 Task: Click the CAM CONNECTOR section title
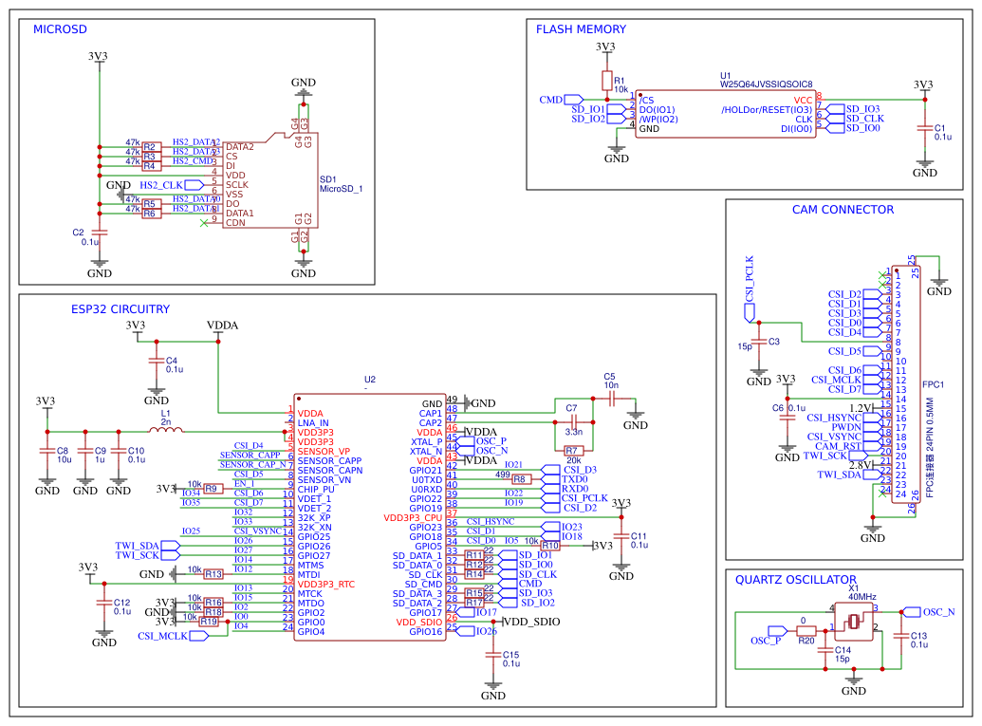click(843, 209)
